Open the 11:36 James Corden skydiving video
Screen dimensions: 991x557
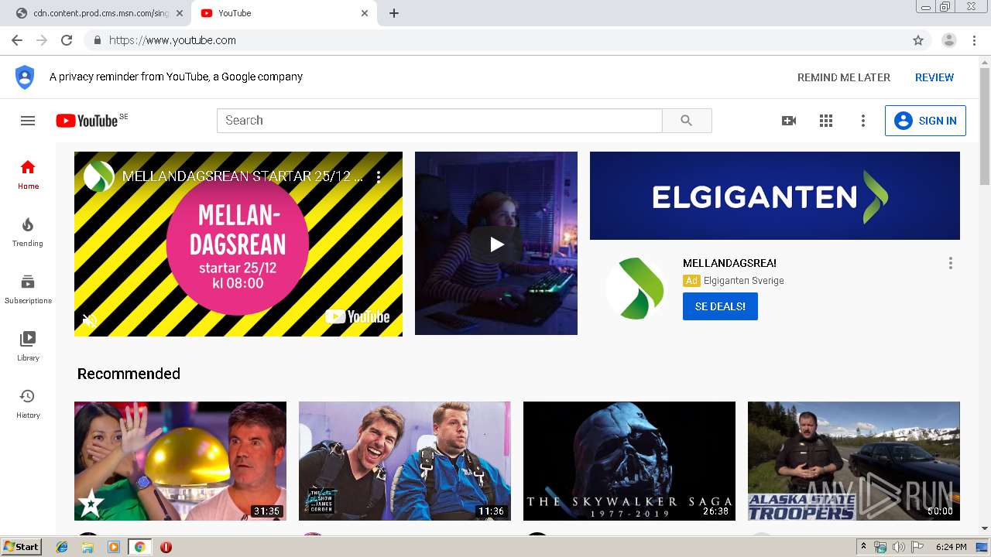coord(405,460)
